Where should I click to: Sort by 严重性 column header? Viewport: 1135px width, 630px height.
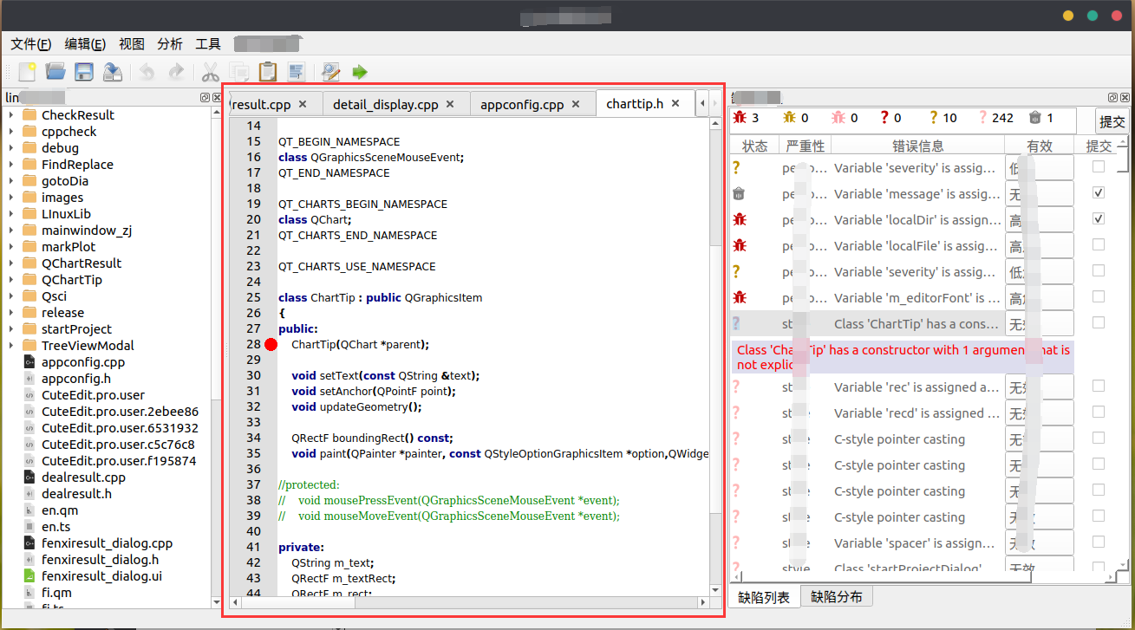click(x=806, y=146)
